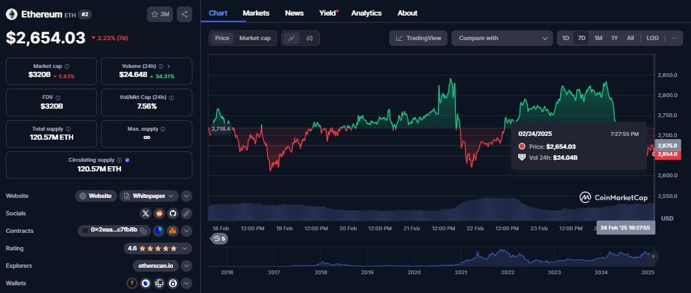The image size is (691, 293).
Task: Switch chart to Price view
Action: pos(222,38)
